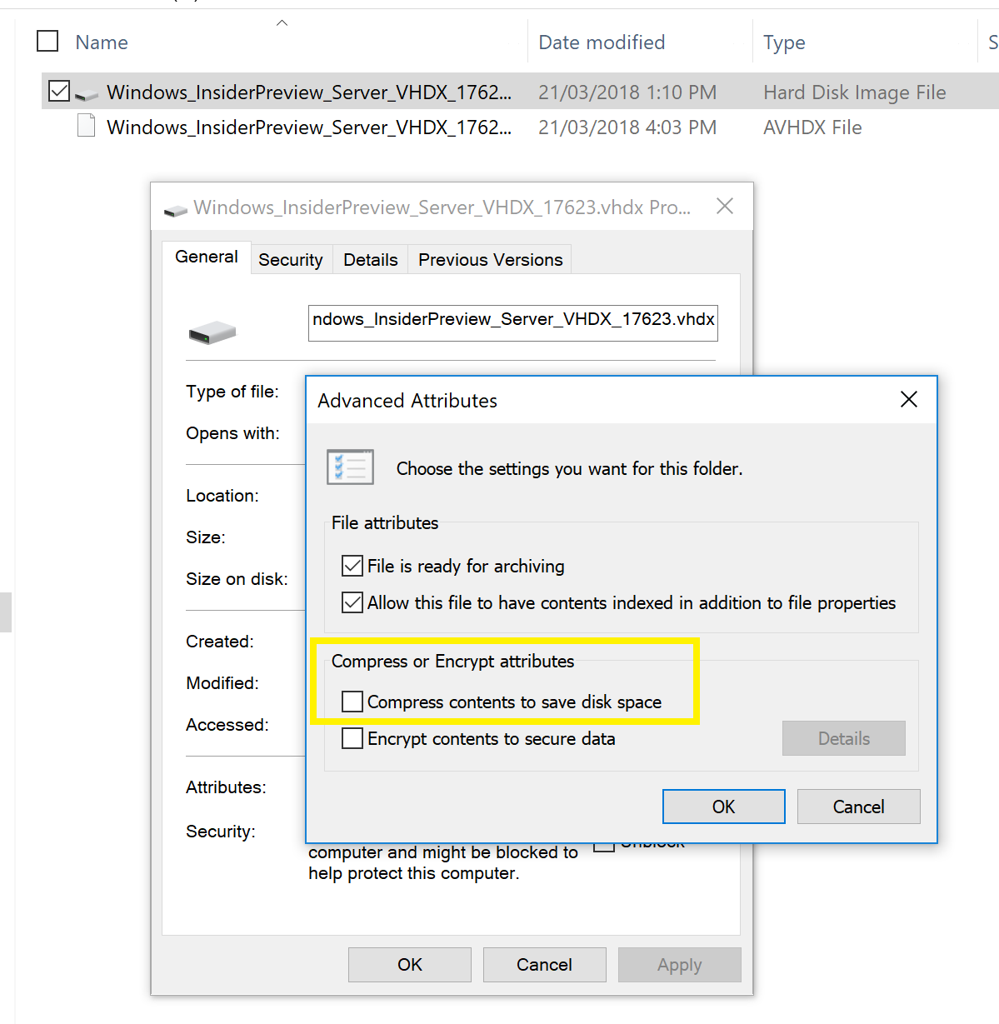This screenshot has height=1024, width=999.
Task: Uncheck contents indexed option for this file
Action: 352,603
